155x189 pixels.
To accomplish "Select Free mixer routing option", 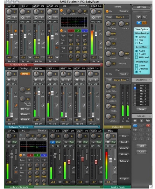I will click(x=137, y=40).
